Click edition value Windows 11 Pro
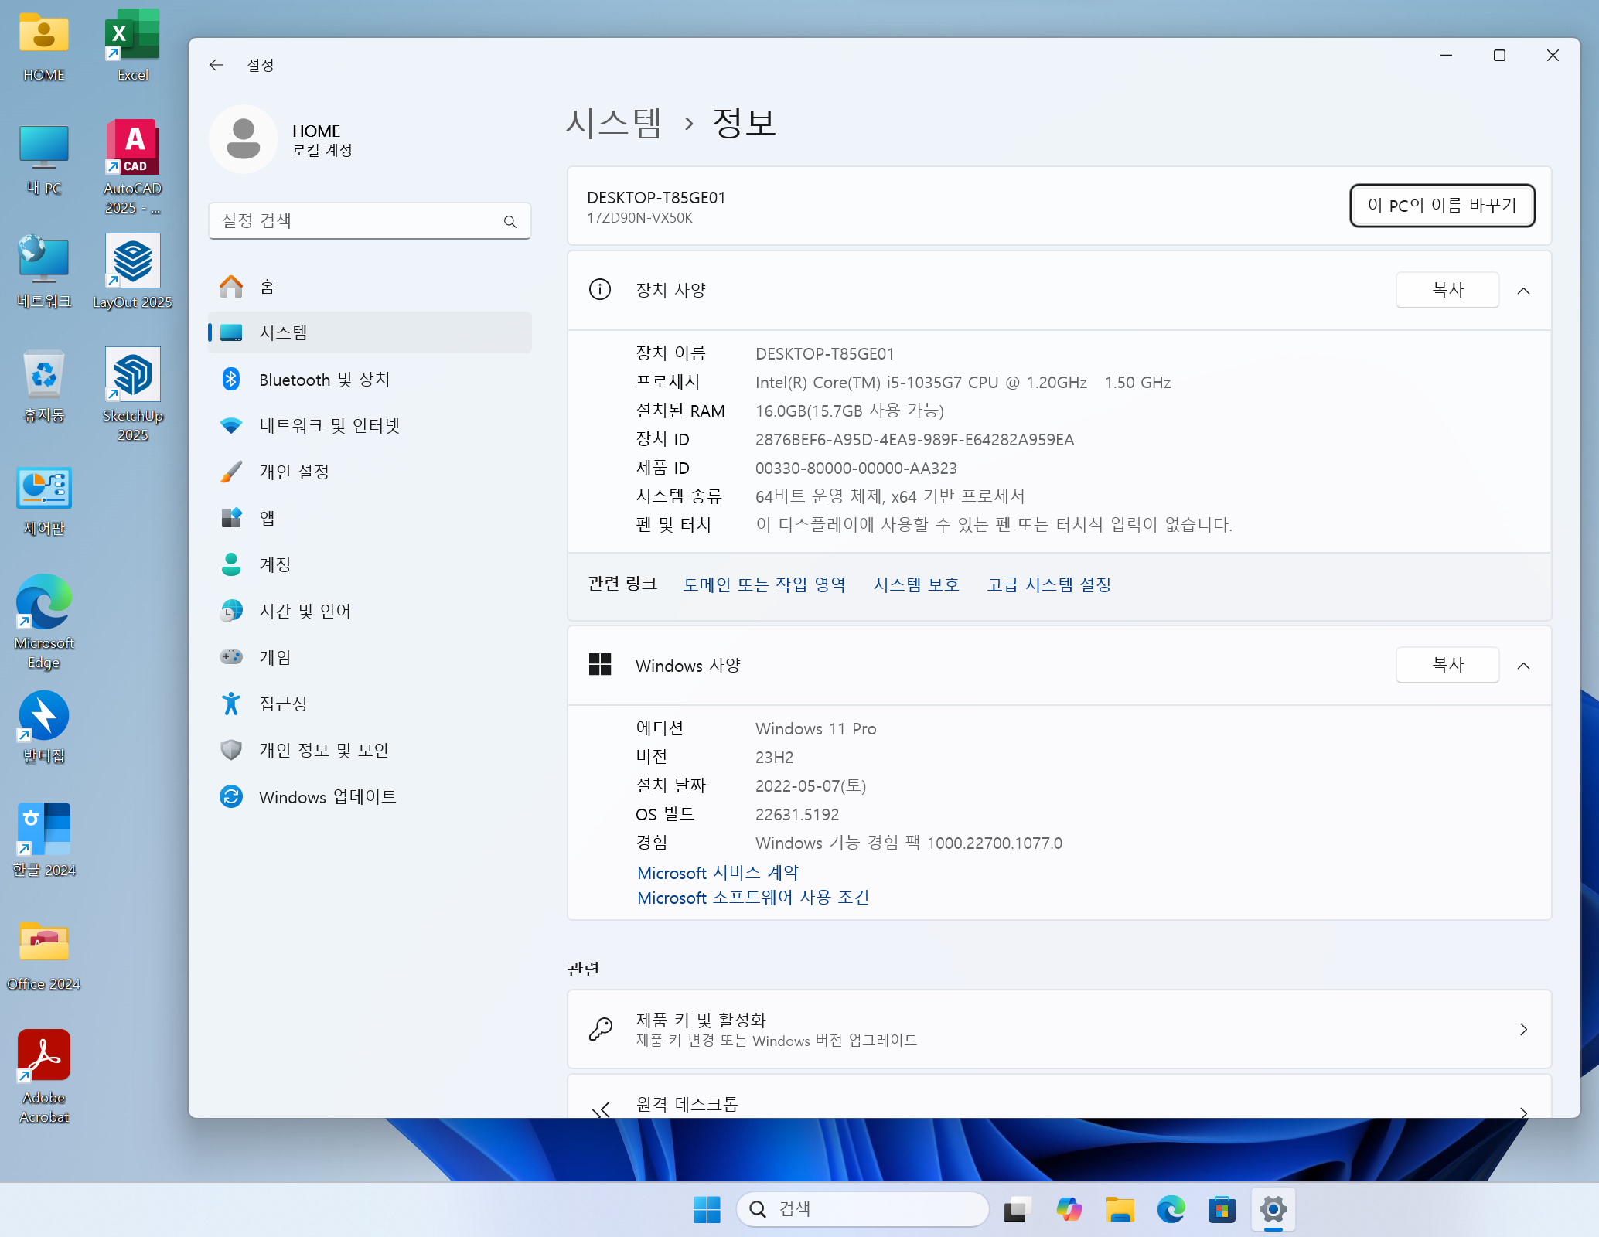 816,729
